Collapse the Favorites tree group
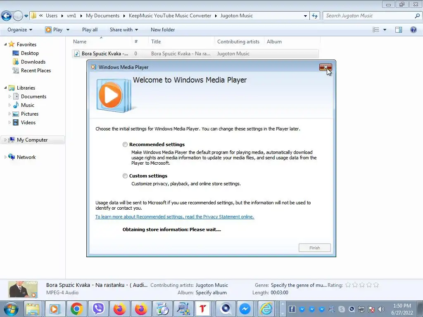This screenshot has height=317, width=423. (x=5, y=44)
